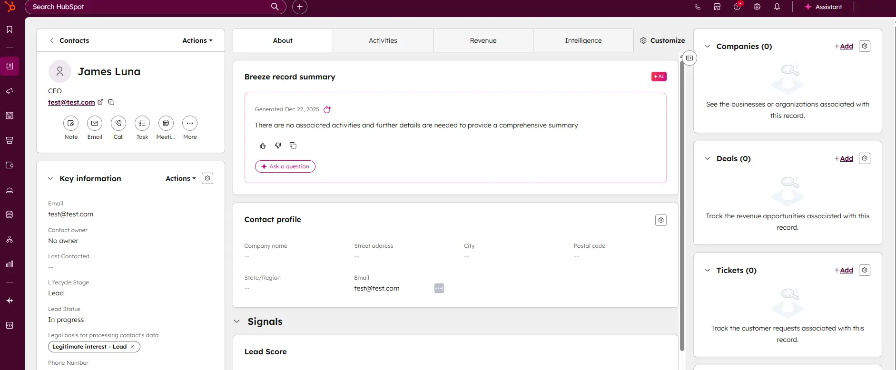
Task: Collapse the Signals section
Action: (236, 321)
